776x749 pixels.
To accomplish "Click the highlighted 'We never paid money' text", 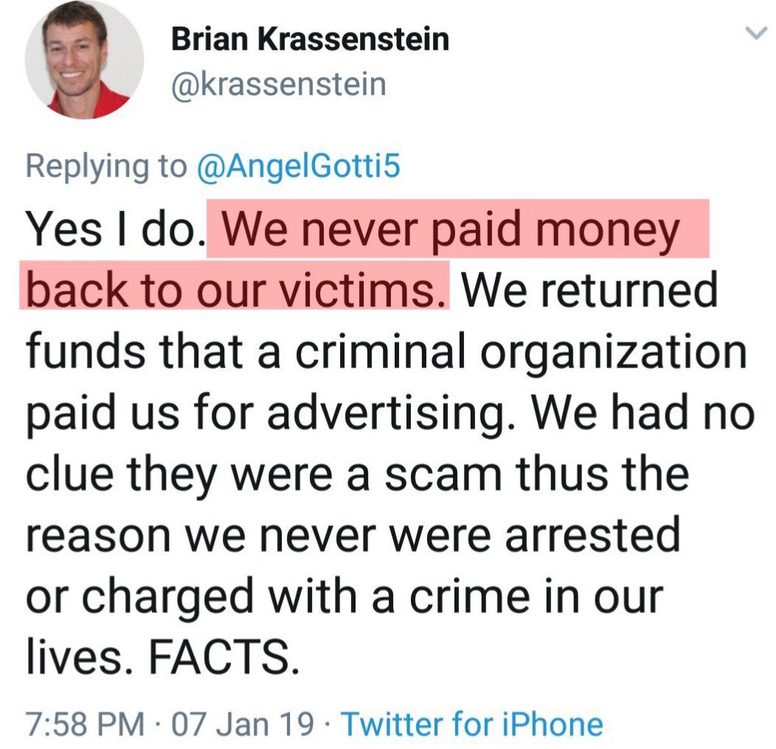I will coord(457,230).
